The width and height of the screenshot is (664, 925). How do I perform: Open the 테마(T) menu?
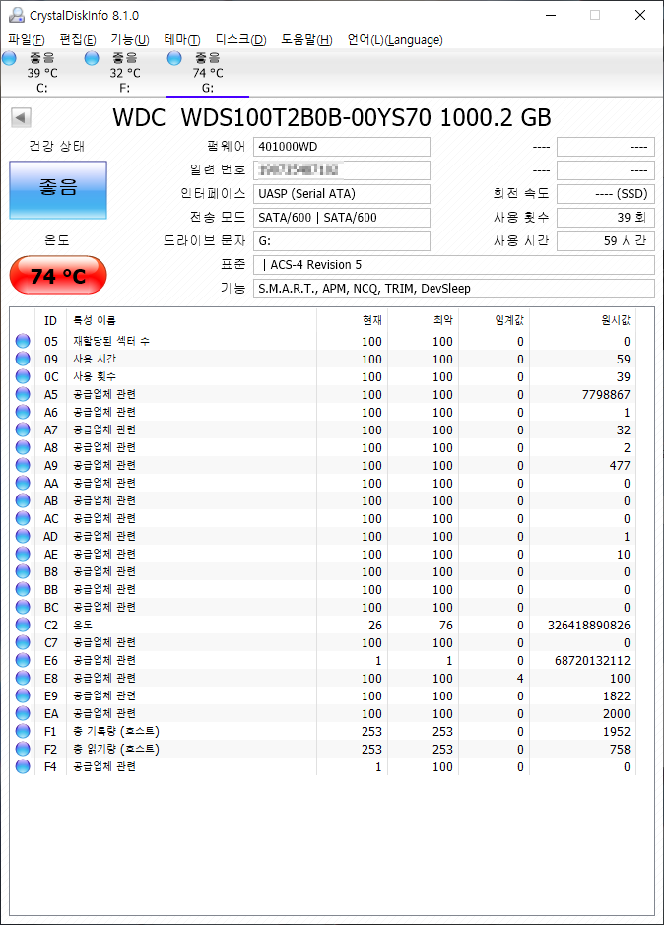click(x=182, y=40)
